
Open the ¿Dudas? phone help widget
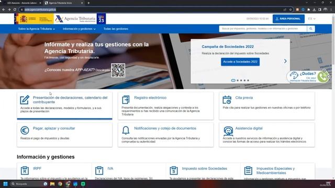point(308,77)
